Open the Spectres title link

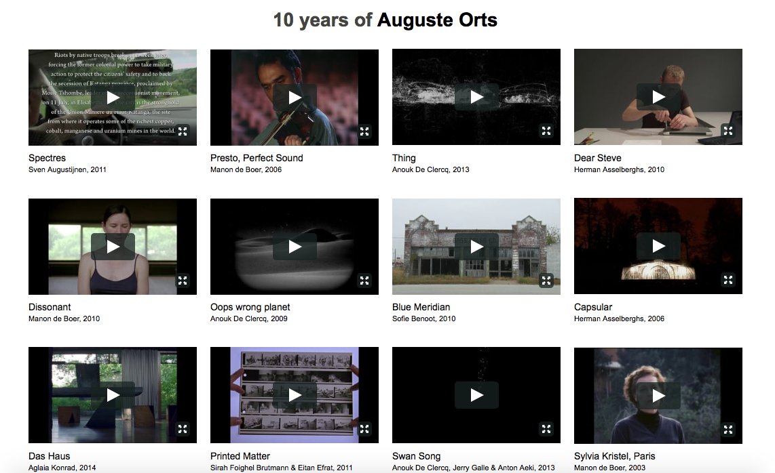[x=47, y=158]
